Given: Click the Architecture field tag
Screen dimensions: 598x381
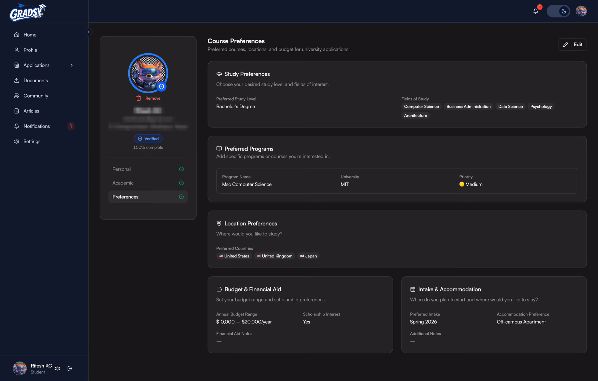Looking at the screenshot, I should [415, 116].
